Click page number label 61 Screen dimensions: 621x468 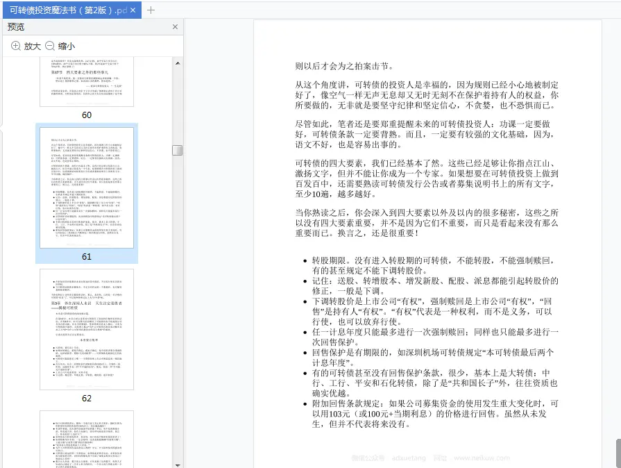point(87,257)
